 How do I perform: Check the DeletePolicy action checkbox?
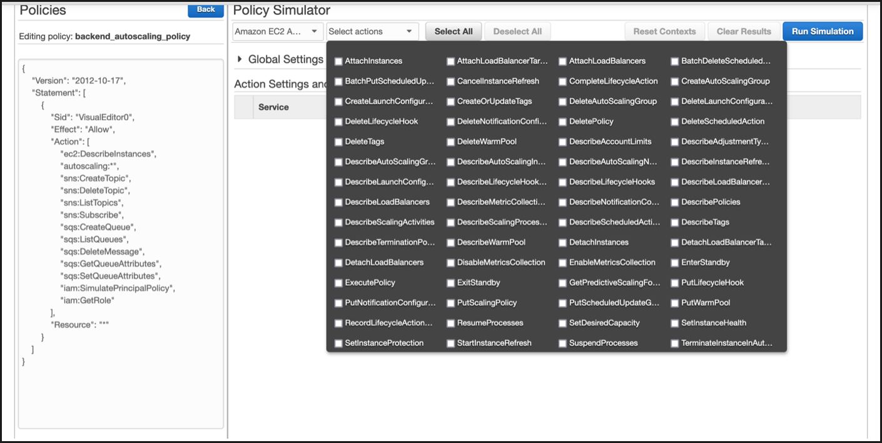[x=563, y=121]
